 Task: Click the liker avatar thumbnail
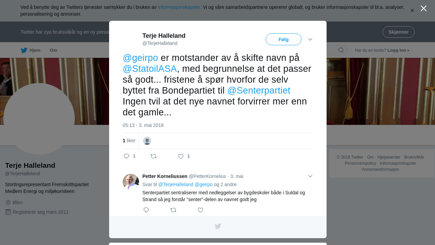tap(147, 141)
